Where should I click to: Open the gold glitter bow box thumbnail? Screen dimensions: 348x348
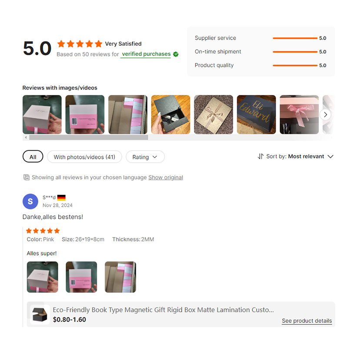click(214, 114)
